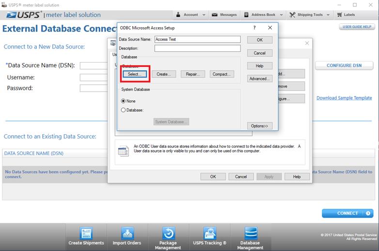Open the Labels menu item
379x251 pixels.
point(346,15)
